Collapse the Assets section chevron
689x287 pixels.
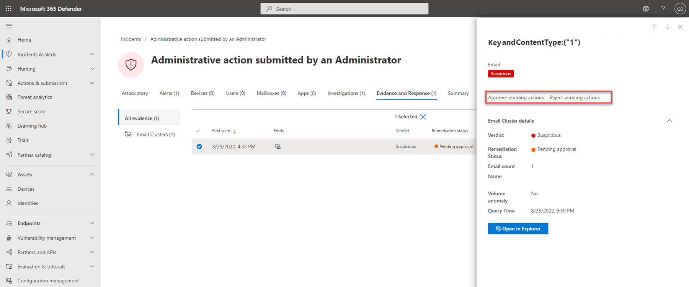pyautogui.click(x=92, y=174)
